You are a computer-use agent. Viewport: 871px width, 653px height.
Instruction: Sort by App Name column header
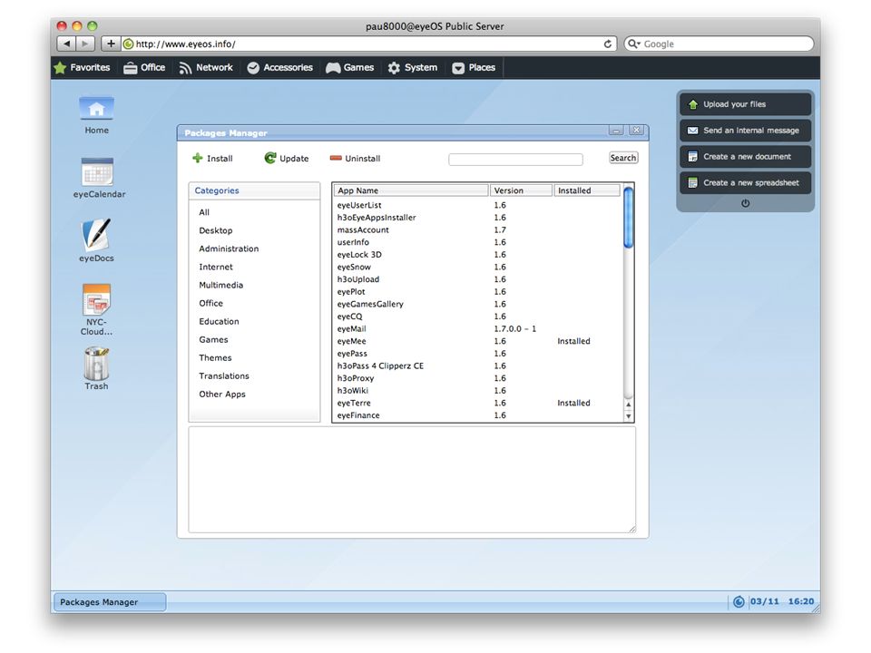411,190
